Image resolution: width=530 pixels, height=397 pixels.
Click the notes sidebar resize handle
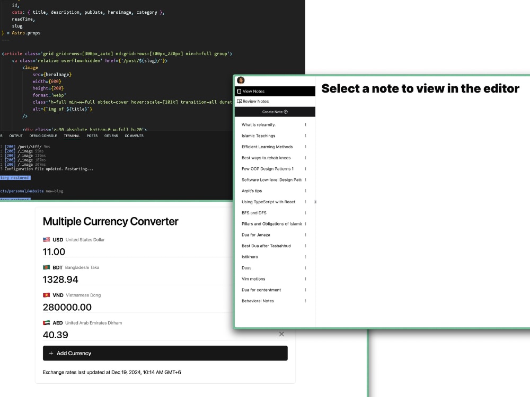point(315,202)
